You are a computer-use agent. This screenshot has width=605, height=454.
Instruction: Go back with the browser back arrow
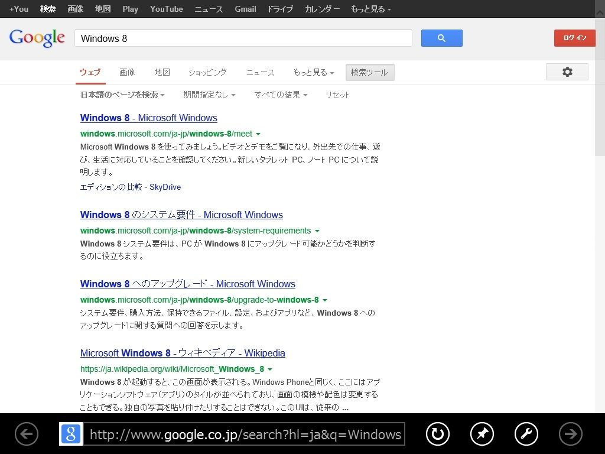click(x=27, y=434)
